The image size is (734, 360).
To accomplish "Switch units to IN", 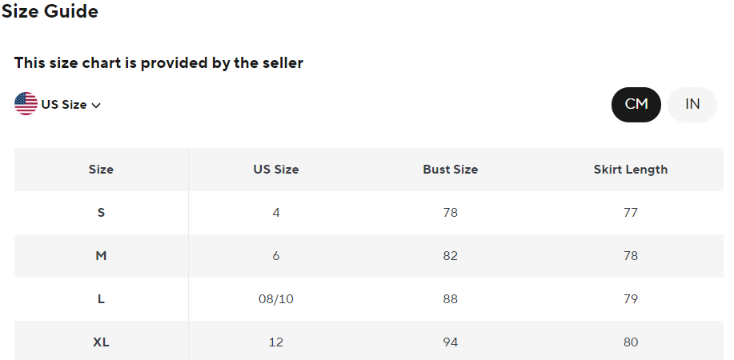I will pos(692,104).
